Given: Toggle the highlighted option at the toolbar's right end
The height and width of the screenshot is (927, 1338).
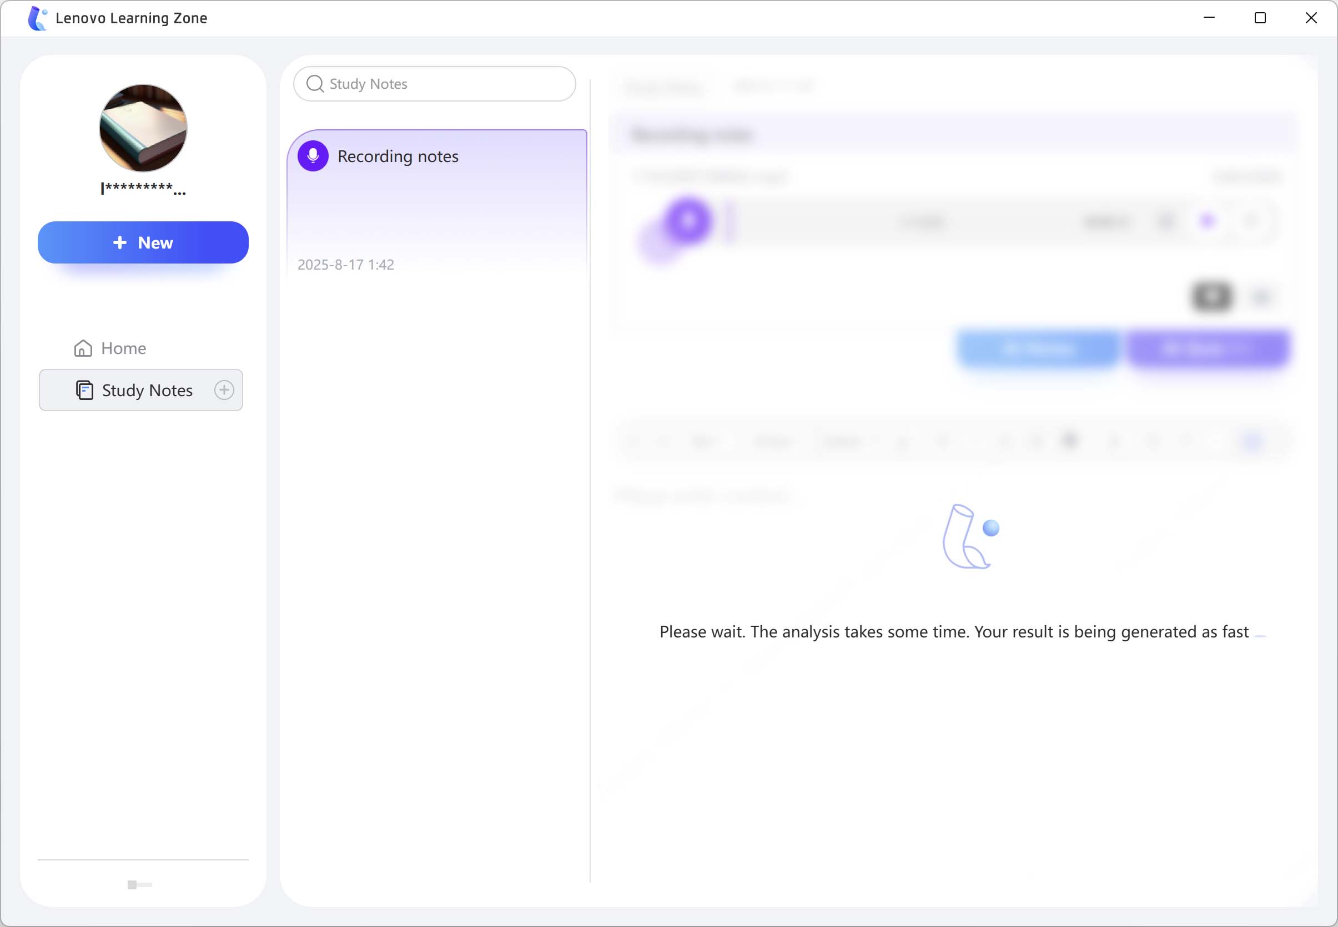Looking at the screenshot, I should [1253, 442].
